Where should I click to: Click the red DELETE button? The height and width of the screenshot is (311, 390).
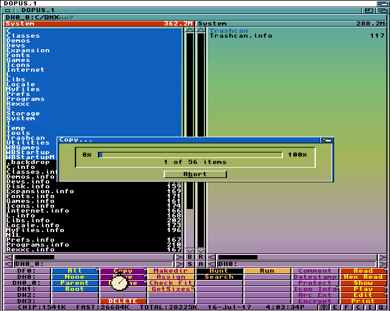123,301
